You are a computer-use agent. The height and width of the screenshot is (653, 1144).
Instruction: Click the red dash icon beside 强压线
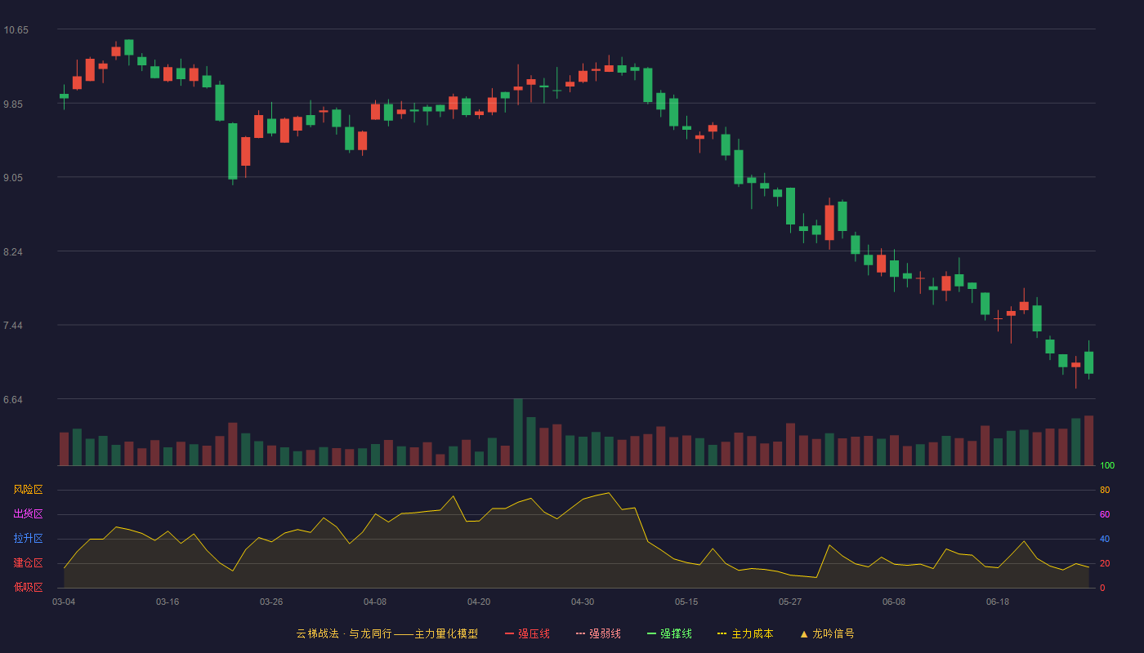point(509,633)
